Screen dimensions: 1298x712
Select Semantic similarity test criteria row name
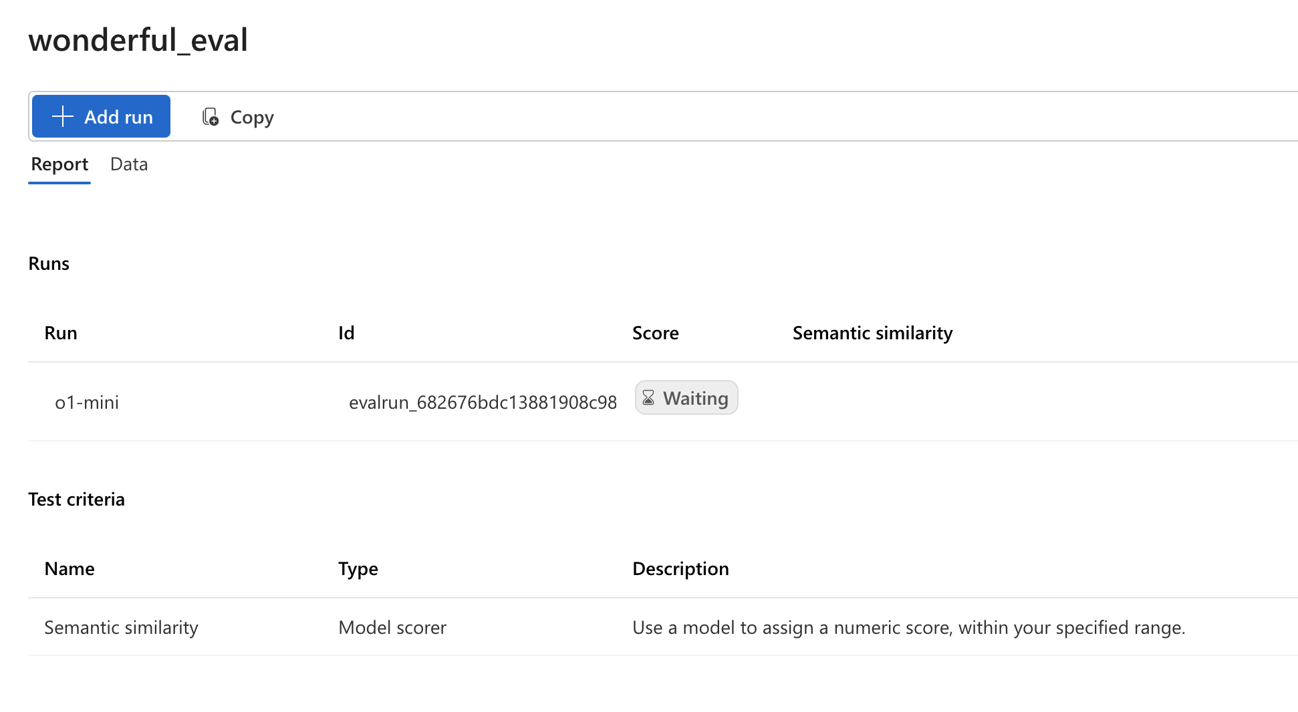pos(121,627)
